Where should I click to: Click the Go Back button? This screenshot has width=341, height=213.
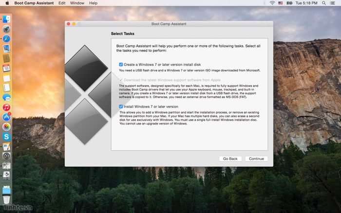pos(230,159)
